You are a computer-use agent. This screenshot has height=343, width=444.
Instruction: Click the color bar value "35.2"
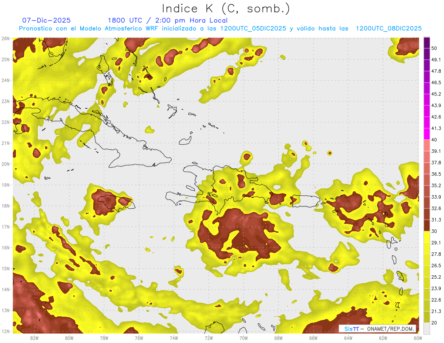pyautogui.click(x=436, y=185)
